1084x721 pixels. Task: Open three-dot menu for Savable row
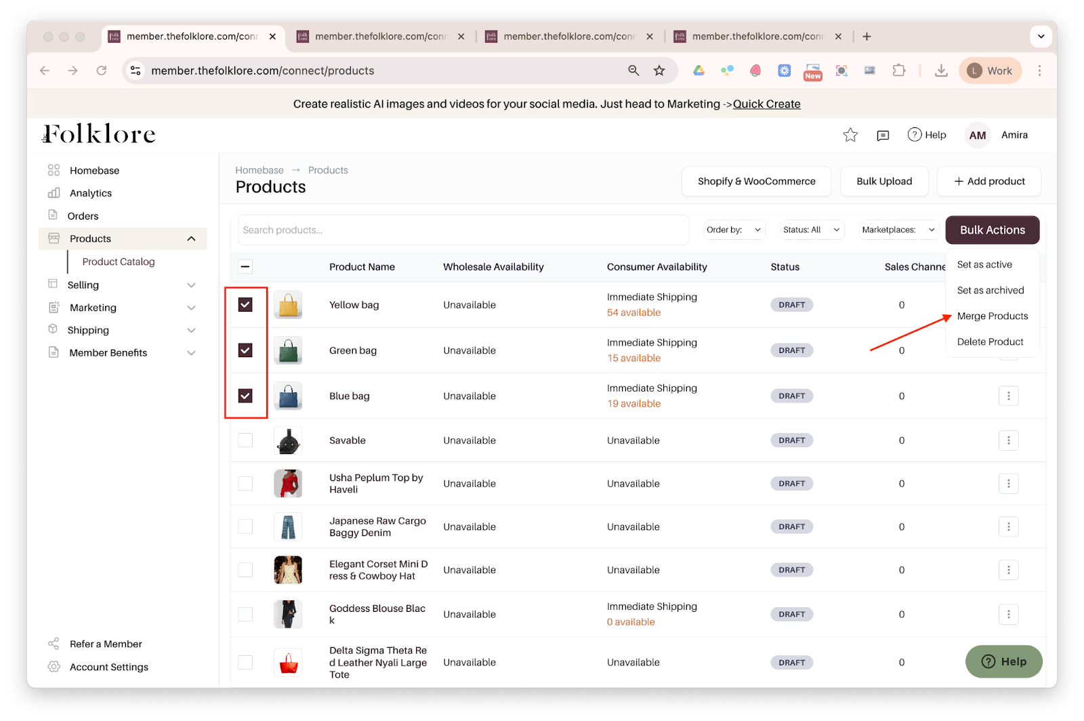1008,440
